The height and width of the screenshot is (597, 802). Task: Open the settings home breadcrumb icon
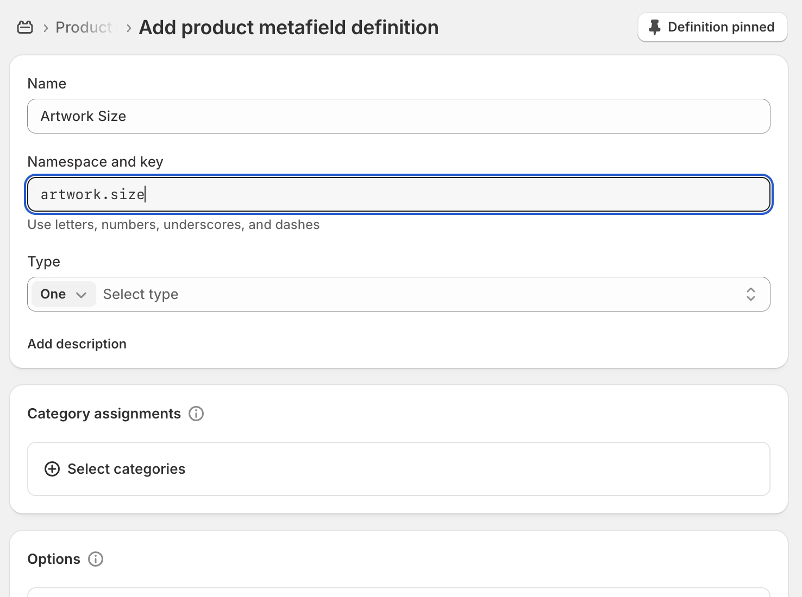pos(25,27)
